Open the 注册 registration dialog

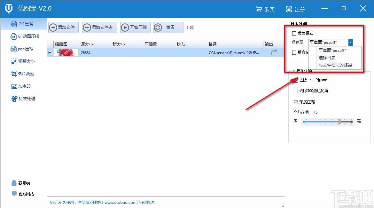pos(295,10)
